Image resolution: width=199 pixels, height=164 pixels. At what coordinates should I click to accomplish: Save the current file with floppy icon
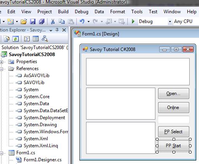(33, 21)
